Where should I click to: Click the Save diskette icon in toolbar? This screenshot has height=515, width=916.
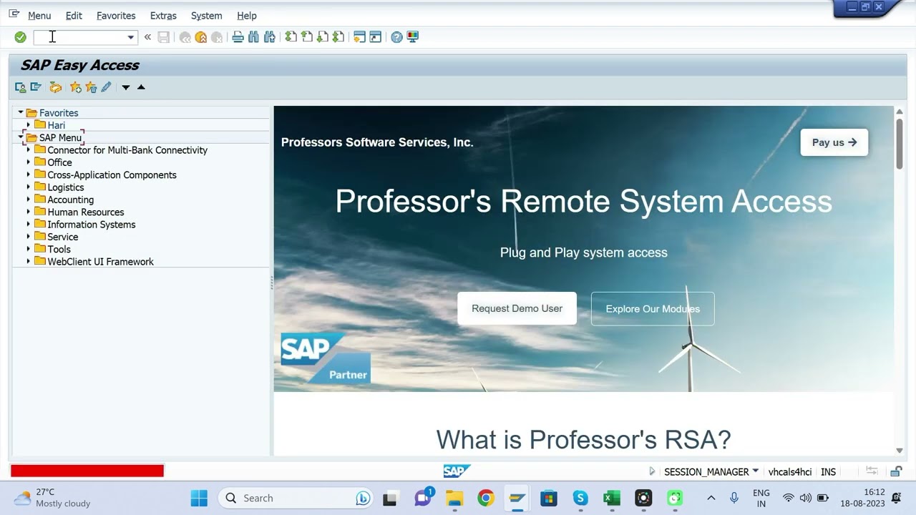click(164, 37)
